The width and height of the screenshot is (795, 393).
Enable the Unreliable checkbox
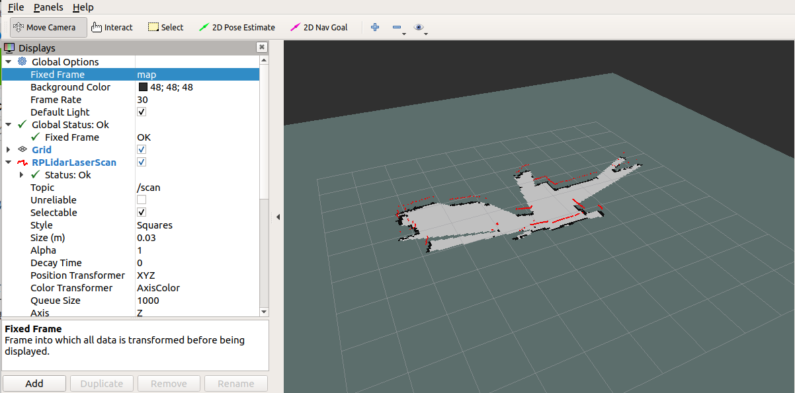(142, 200)
